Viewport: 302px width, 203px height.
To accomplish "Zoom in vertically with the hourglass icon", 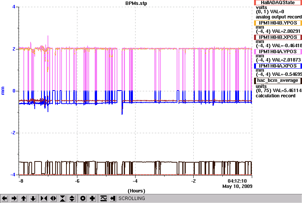I will (63, 198).
